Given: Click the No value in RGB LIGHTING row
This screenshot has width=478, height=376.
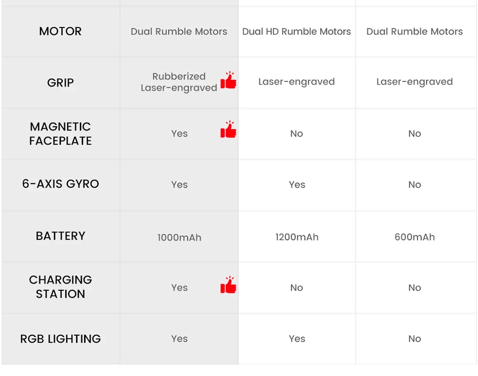Looking at the screenshot, I should pyautogui.click(x=414, y=339).
